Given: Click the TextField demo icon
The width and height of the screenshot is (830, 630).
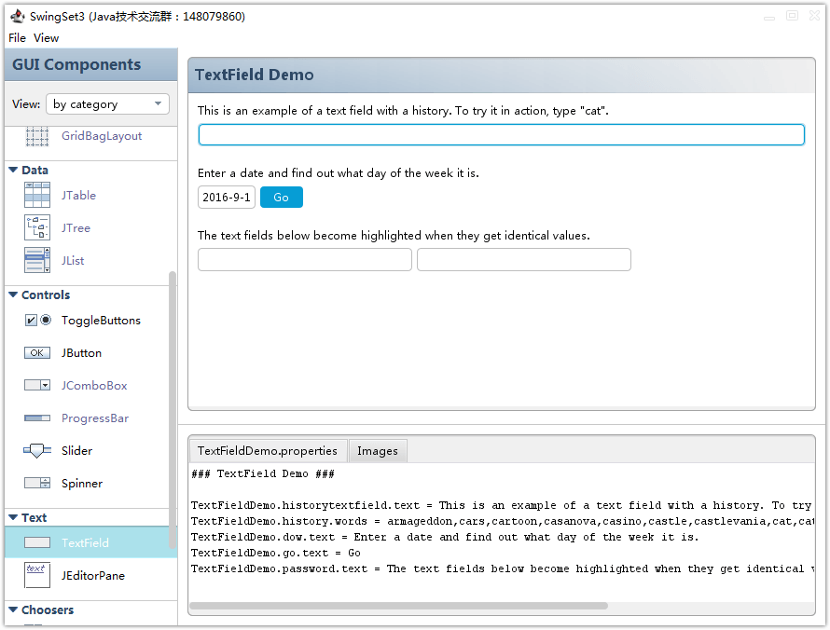Looking at the screenshot, I should 37,542.
